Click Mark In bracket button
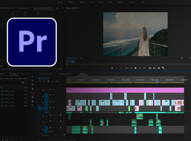Image resolution: width=191 pixels, height=141 pixels. (x=117, y=68)
